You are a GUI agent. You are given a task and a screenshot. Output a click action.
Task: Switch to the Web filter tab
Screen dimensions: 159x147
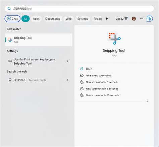[x=68, y=19]
